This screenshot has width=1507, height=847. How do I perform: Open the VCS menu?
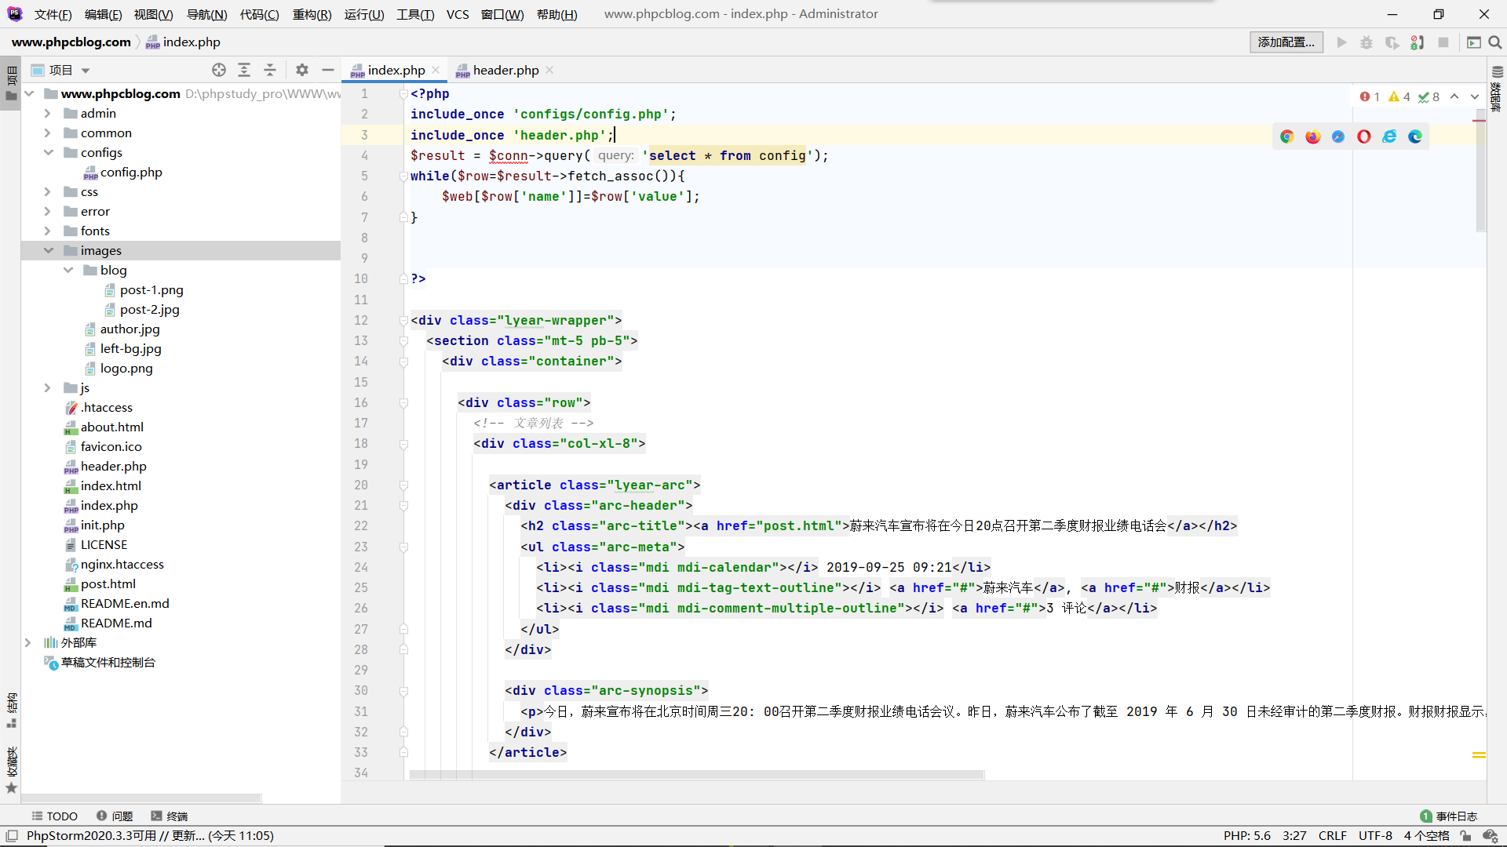click(x=458, y=14)
